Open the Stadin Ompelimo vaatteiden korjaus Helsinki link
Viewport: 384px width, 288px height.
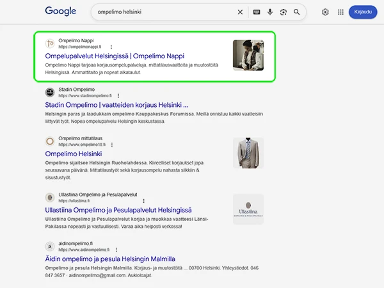click(x=116, y=105)
